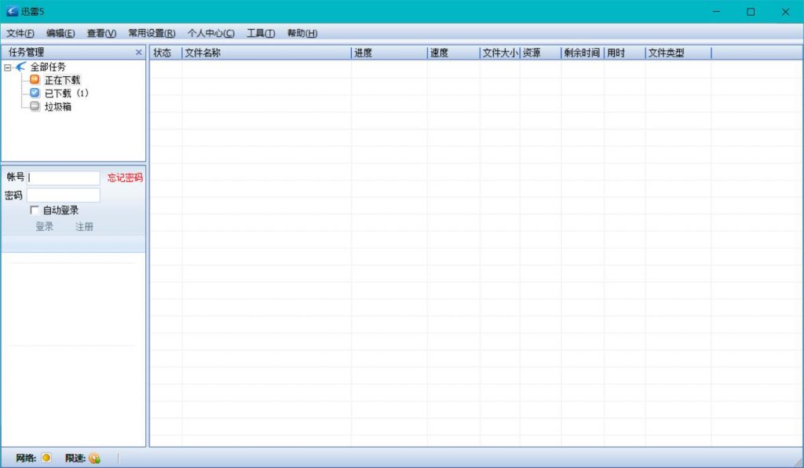Image resolution: width=804 pixels, height=468 pixels.
Task: Sort by the 速度 column header
Action: pos(454,53)
